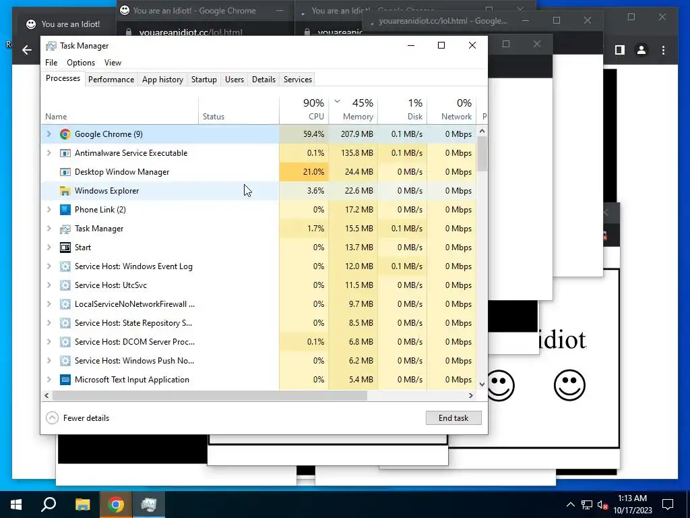Viewport: 690px width, 518px height.
Task: Expand the Task Manager process row
Action: [49, 229]
